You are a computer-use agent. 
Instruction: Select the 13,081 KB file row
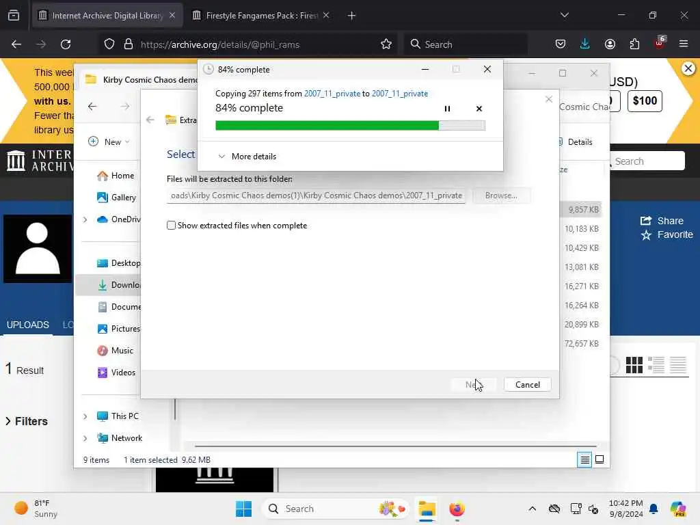(x=581, y=267)
